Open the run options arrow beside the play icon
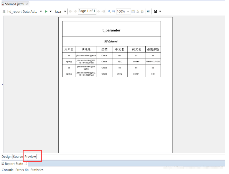Image resolution: width=229 pixels, height=174 pixels. (x=51, y=11)
